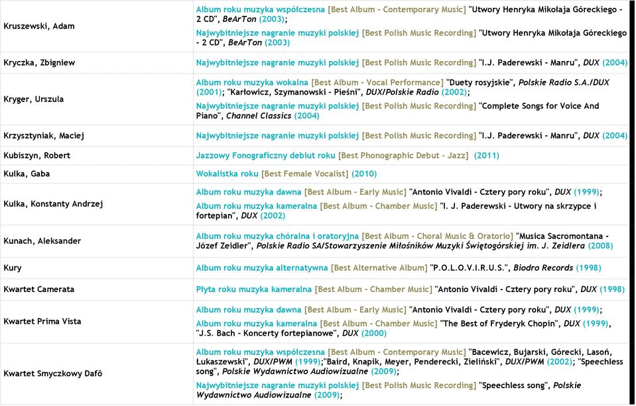Open 'Płyta roku muzyka kameralna' link

point(254,289)
